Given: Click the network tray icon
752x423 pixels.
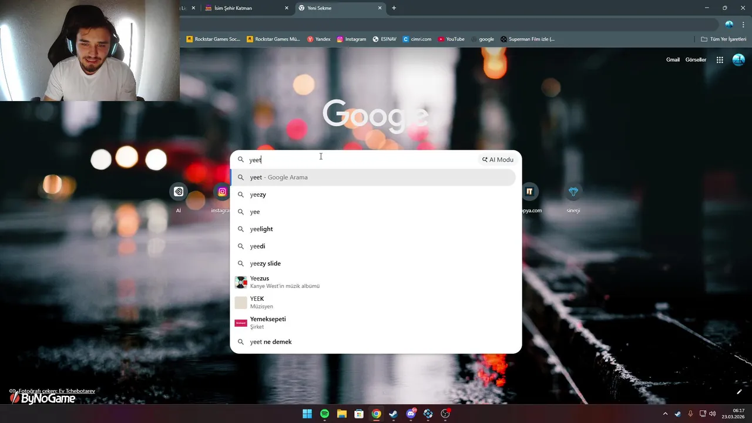Looking at the screenshot, I should coord(703,414).
